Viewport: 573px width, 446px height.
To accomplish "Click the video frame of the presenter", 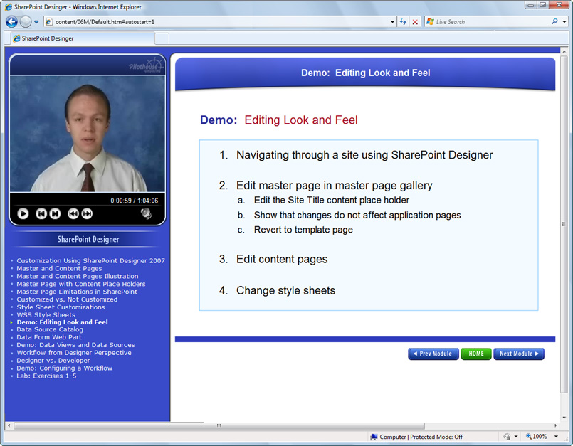I will click(88, 134).
